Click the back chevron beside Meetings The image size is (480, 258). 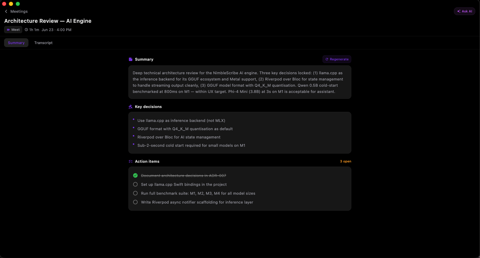click(6, 11)
